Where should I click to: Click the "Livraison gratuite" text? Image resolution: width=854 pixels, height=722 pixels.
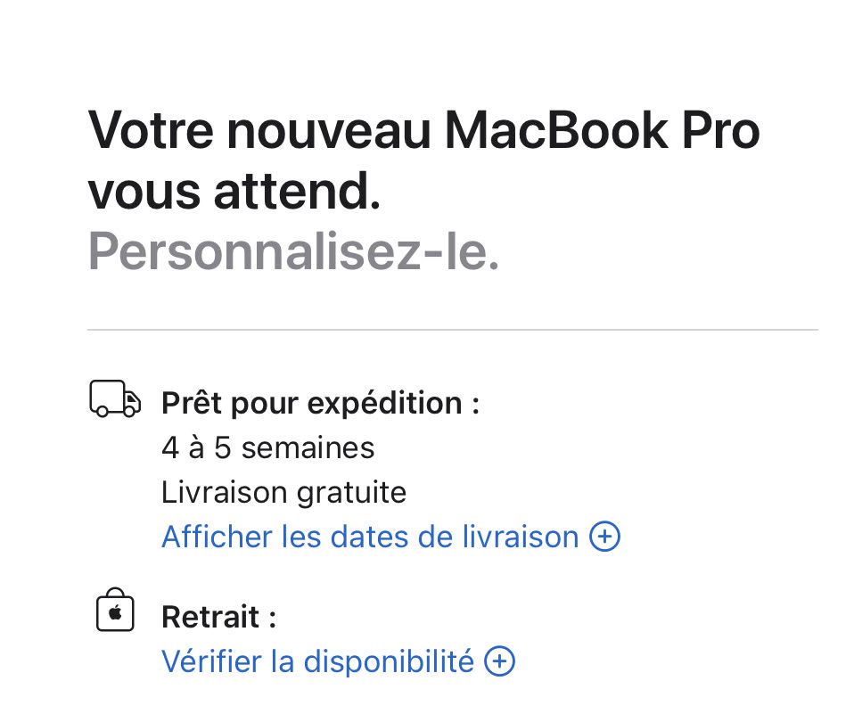tap(283, 492)
